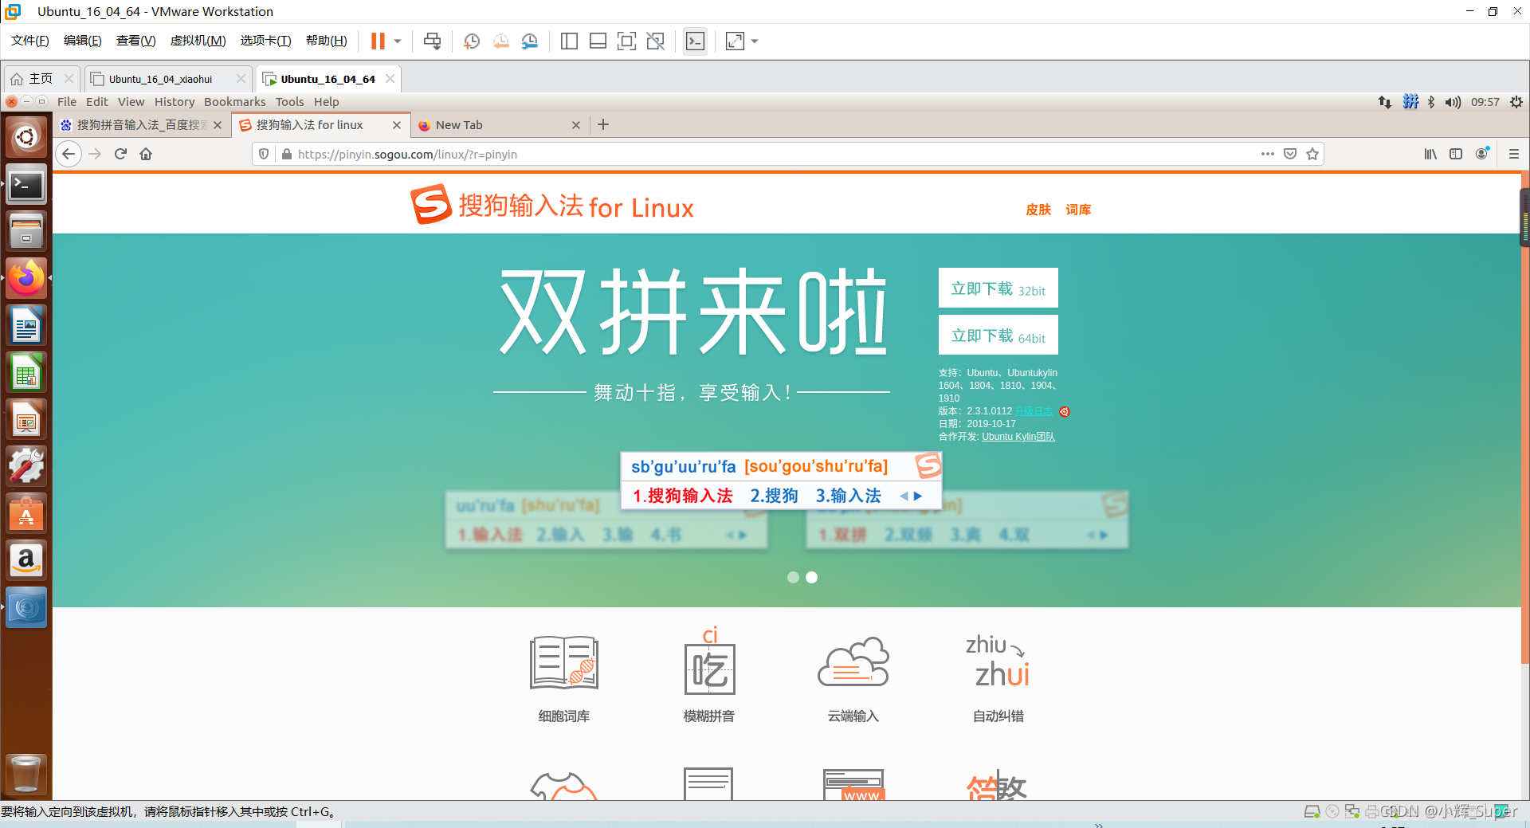Image resolution: width=1530 pixels, height=828 pixels.
Task: Open Firefox Tools menu
Action: coord(289,102)
